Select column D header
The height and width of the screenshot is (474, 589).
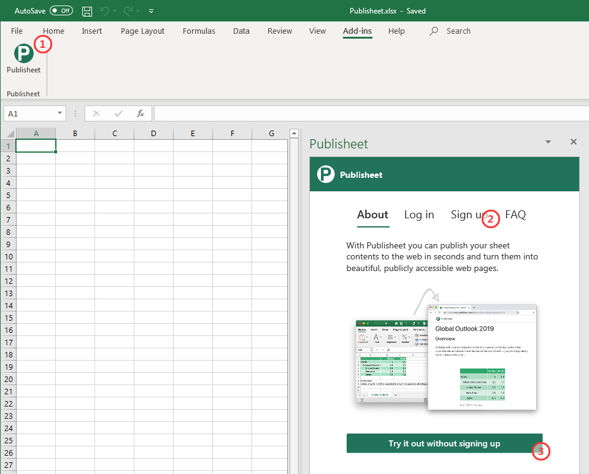(153, 133)
